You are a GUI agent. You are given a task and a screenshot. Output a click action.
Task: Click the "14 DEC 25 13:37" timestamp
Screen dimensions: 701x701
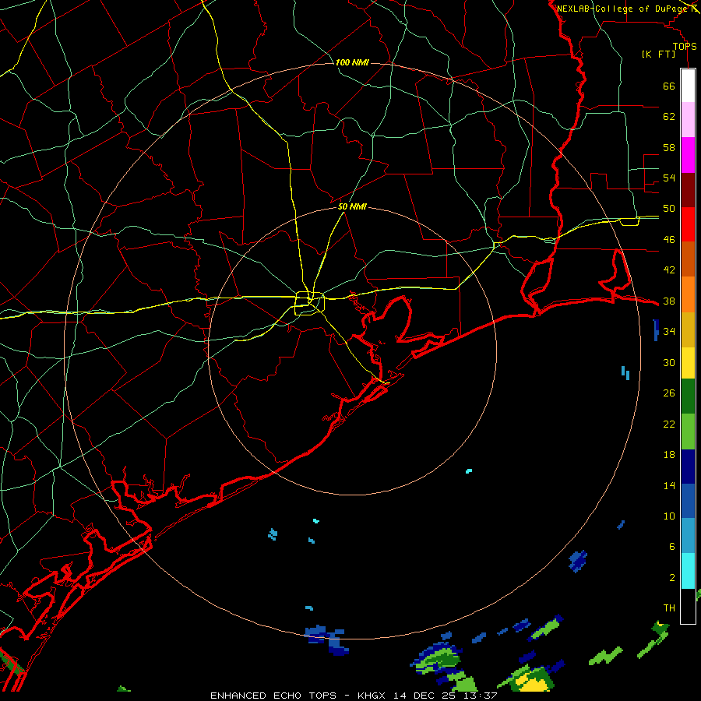pyautogui.click(x=446, y=696)
